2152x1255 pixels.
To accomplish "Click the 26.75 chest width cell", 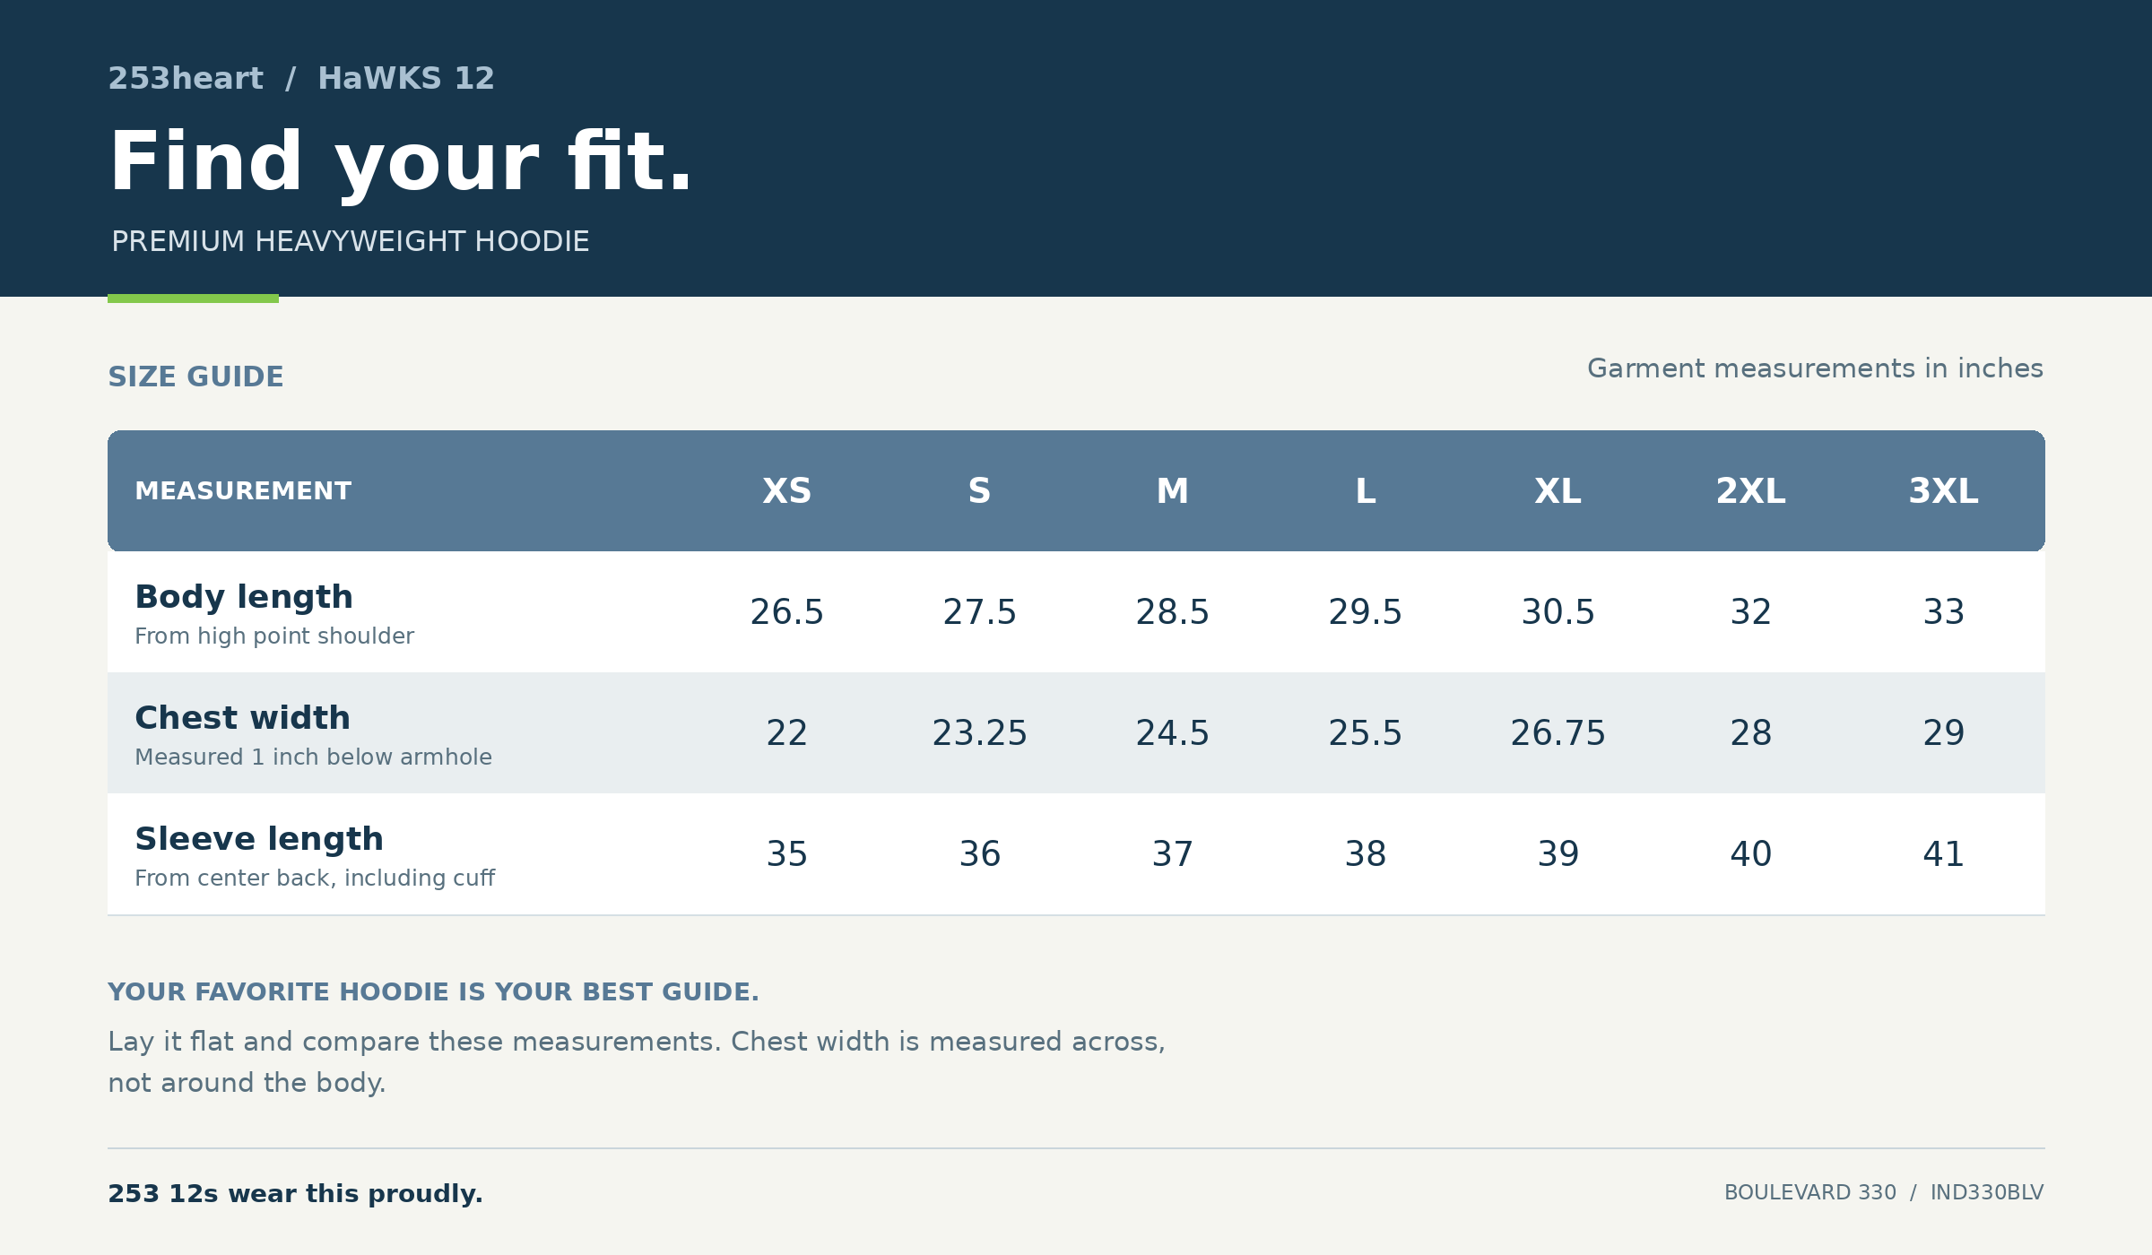I will 1558,733.
